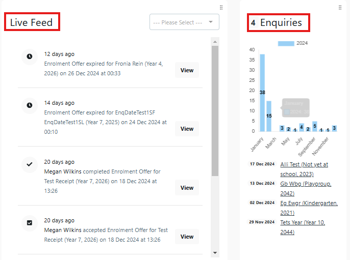Image resolution: width=350 pixels, height=260 pixels.
Task: Click the clock icon on EnqDateTest1SF entry
Action: (30, 105)
